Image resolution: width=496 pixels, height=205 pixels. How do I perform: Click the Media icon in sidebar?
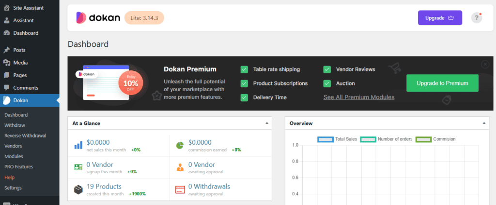[x=6, y=63]
